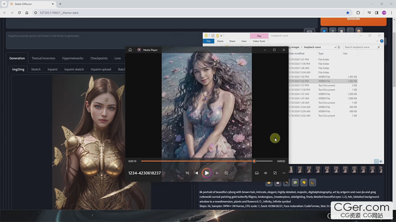The image size is (396, 222).
Task: Open the Lora tab
Action: (117, 58)
